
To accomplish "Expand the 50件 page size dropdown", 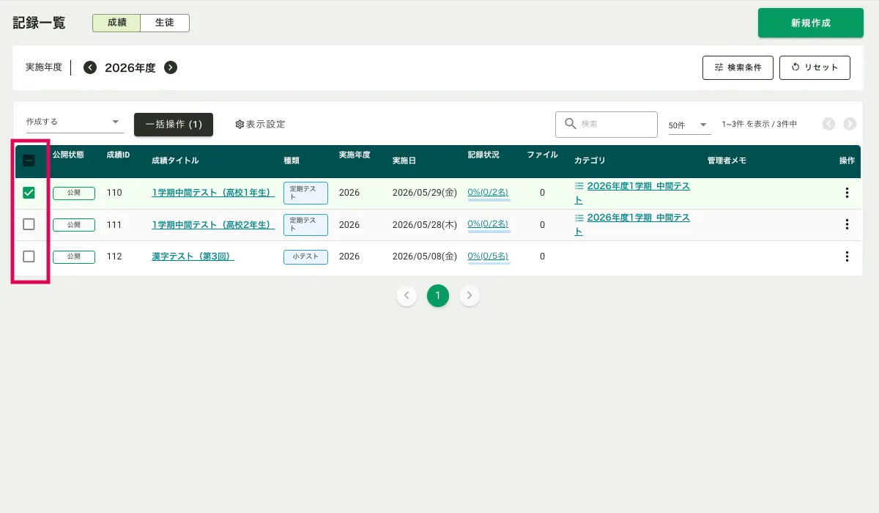I will click(689, 125).
